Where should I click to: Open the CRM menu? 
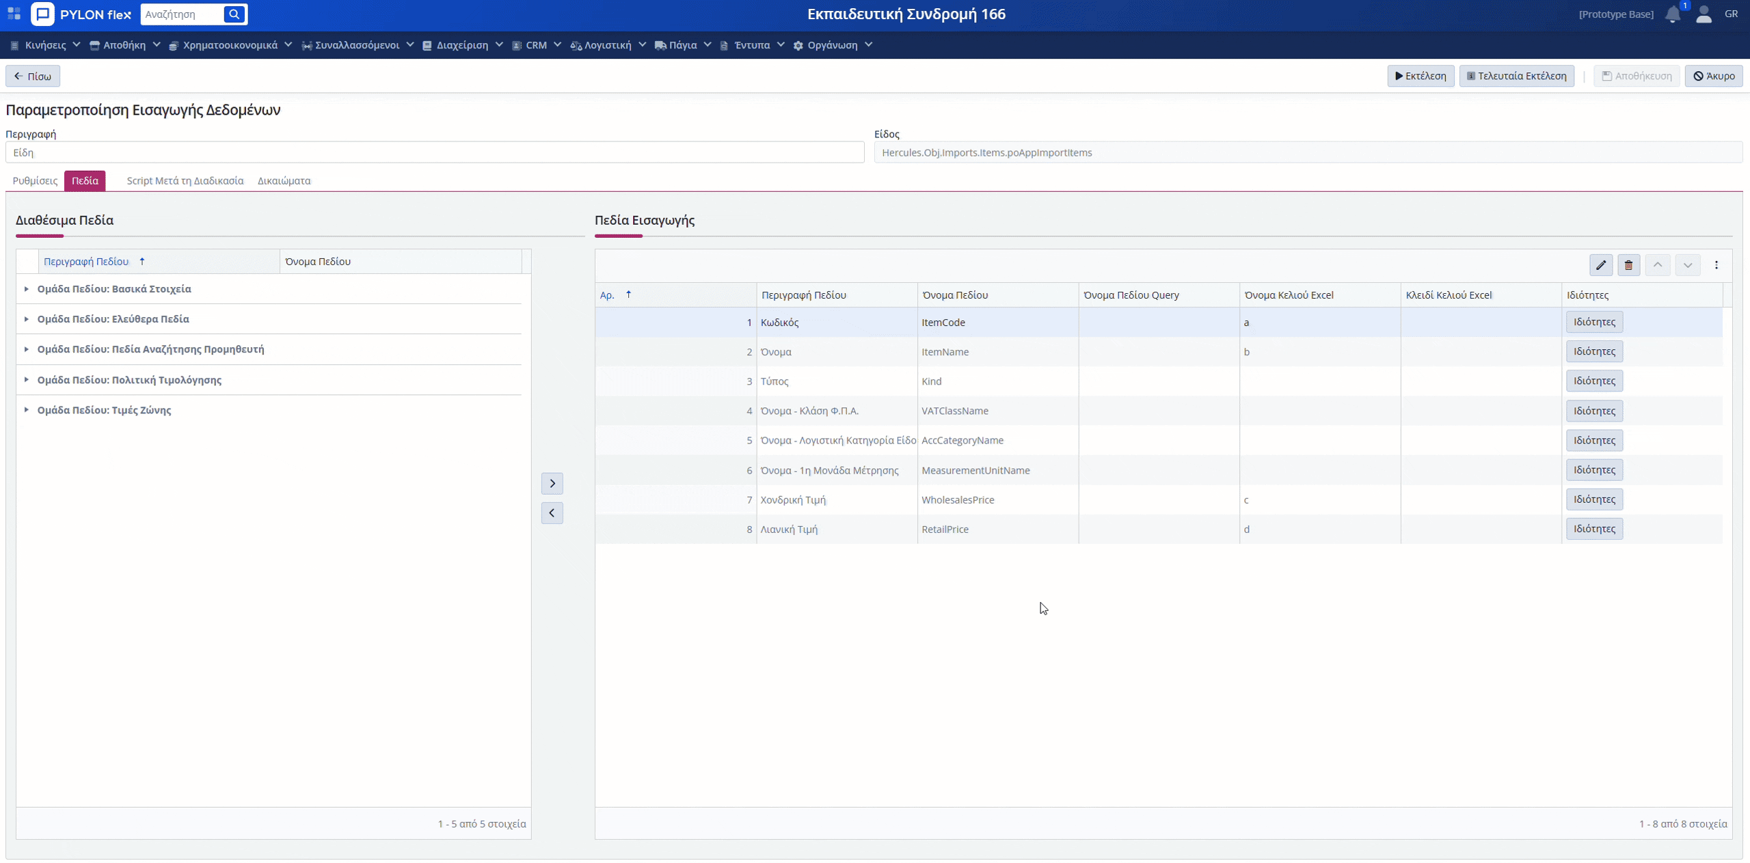tap(537, 45)
